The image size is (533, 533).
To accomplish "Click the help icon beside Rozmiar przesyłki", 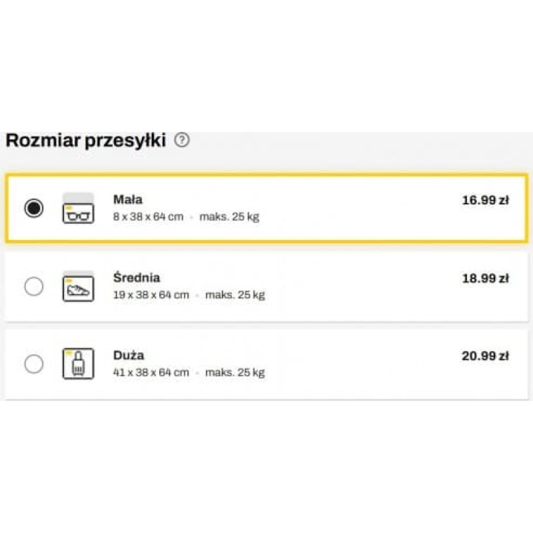I will point(182,141).
